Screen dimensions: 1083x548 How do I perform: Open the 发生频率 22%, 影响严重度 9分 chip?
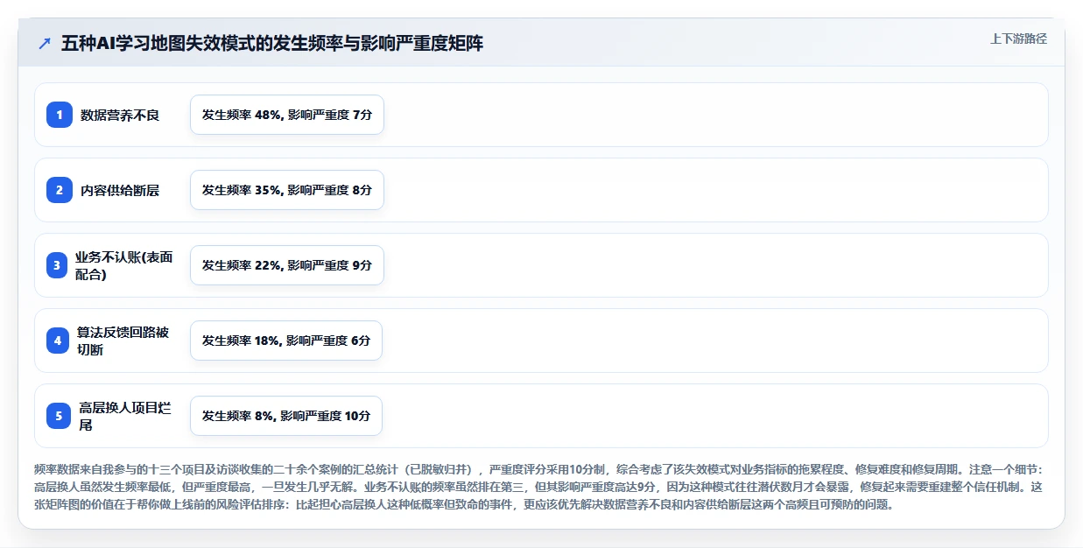(x=287, y=265)
